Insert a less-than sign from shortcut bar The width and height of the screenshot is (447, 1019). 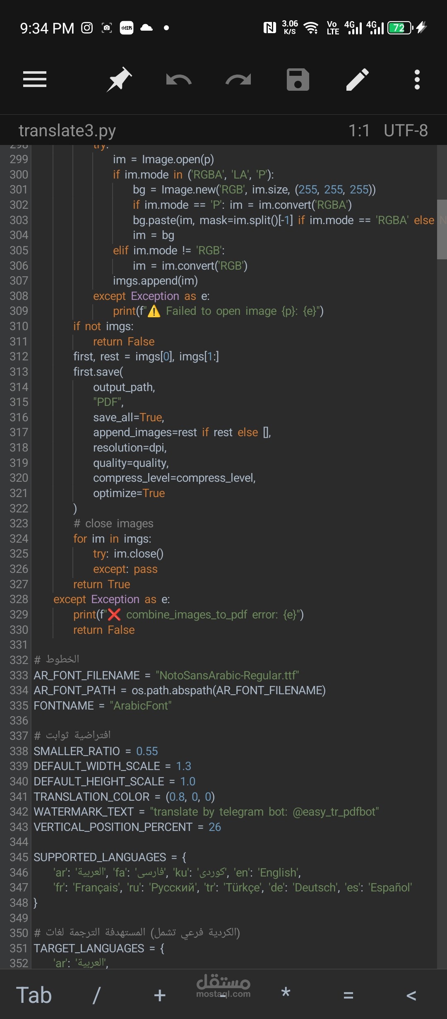[411, 995]
